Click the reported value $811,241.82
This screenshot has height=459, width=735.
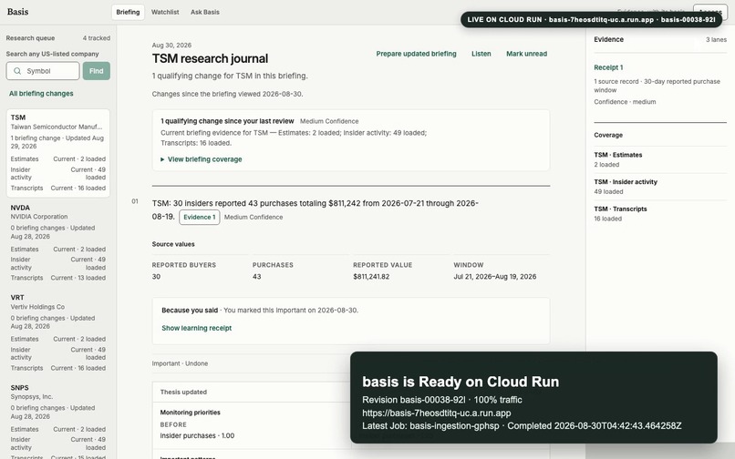click(x=371, y=277)
